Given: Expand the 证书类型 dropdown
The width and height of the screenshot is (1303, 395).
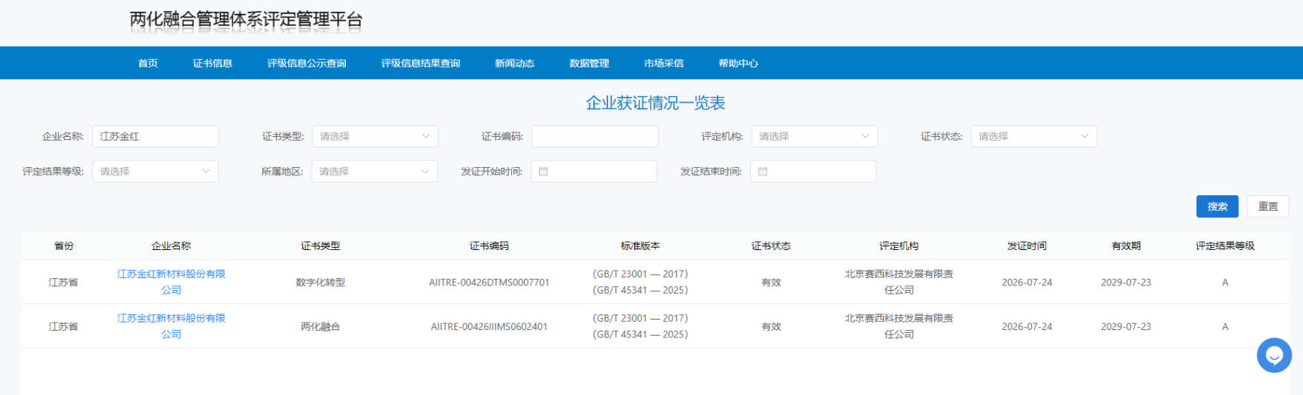Looking at the screenshot, I should (x=375, y=136).
